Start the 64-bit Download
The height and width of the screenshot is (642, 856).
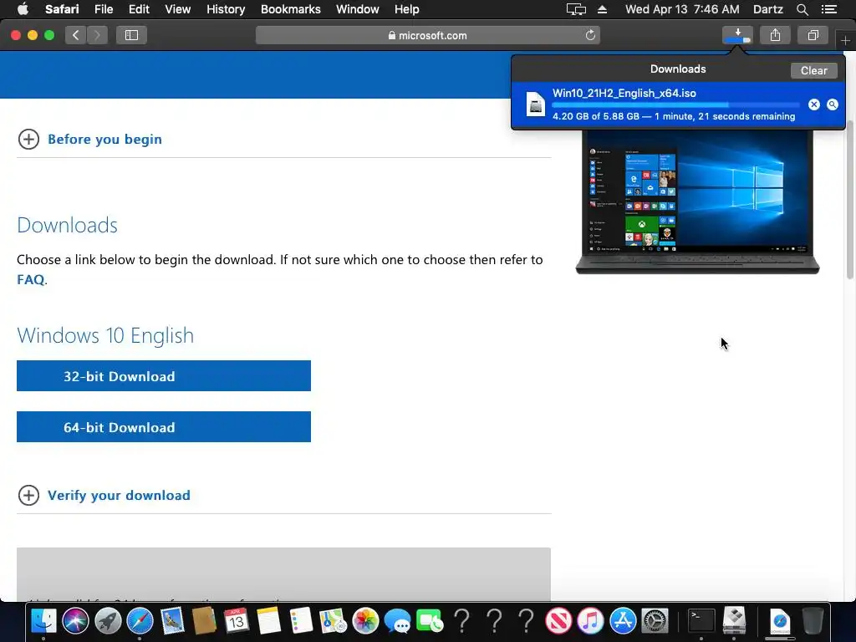point(164,427)
